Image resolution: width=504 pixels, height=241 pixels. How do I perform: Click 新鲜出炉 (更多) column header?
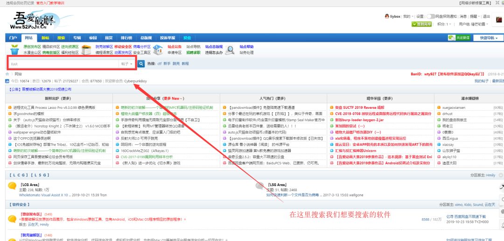(58, 98)
